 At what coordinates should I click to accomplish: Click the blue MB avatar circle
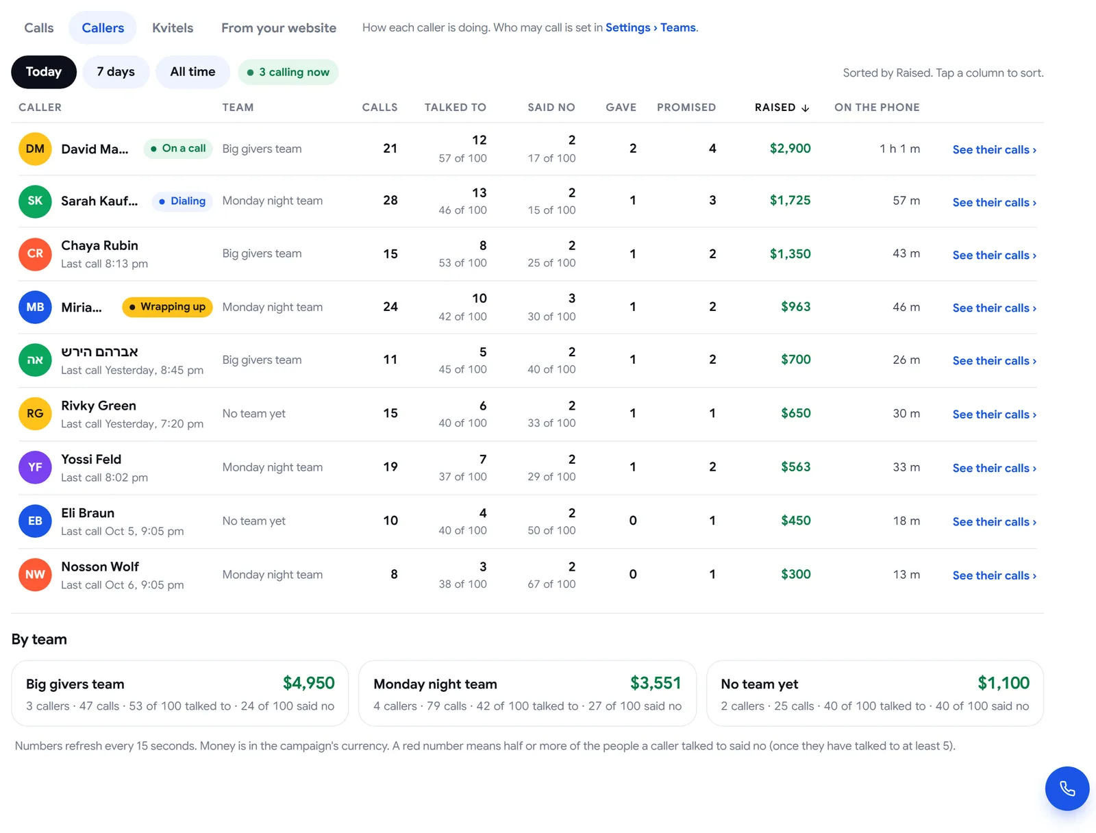(x=35, y=307)
